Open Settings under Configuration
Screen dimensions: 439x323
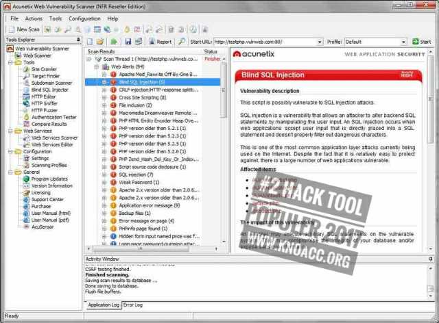[40, 159]
